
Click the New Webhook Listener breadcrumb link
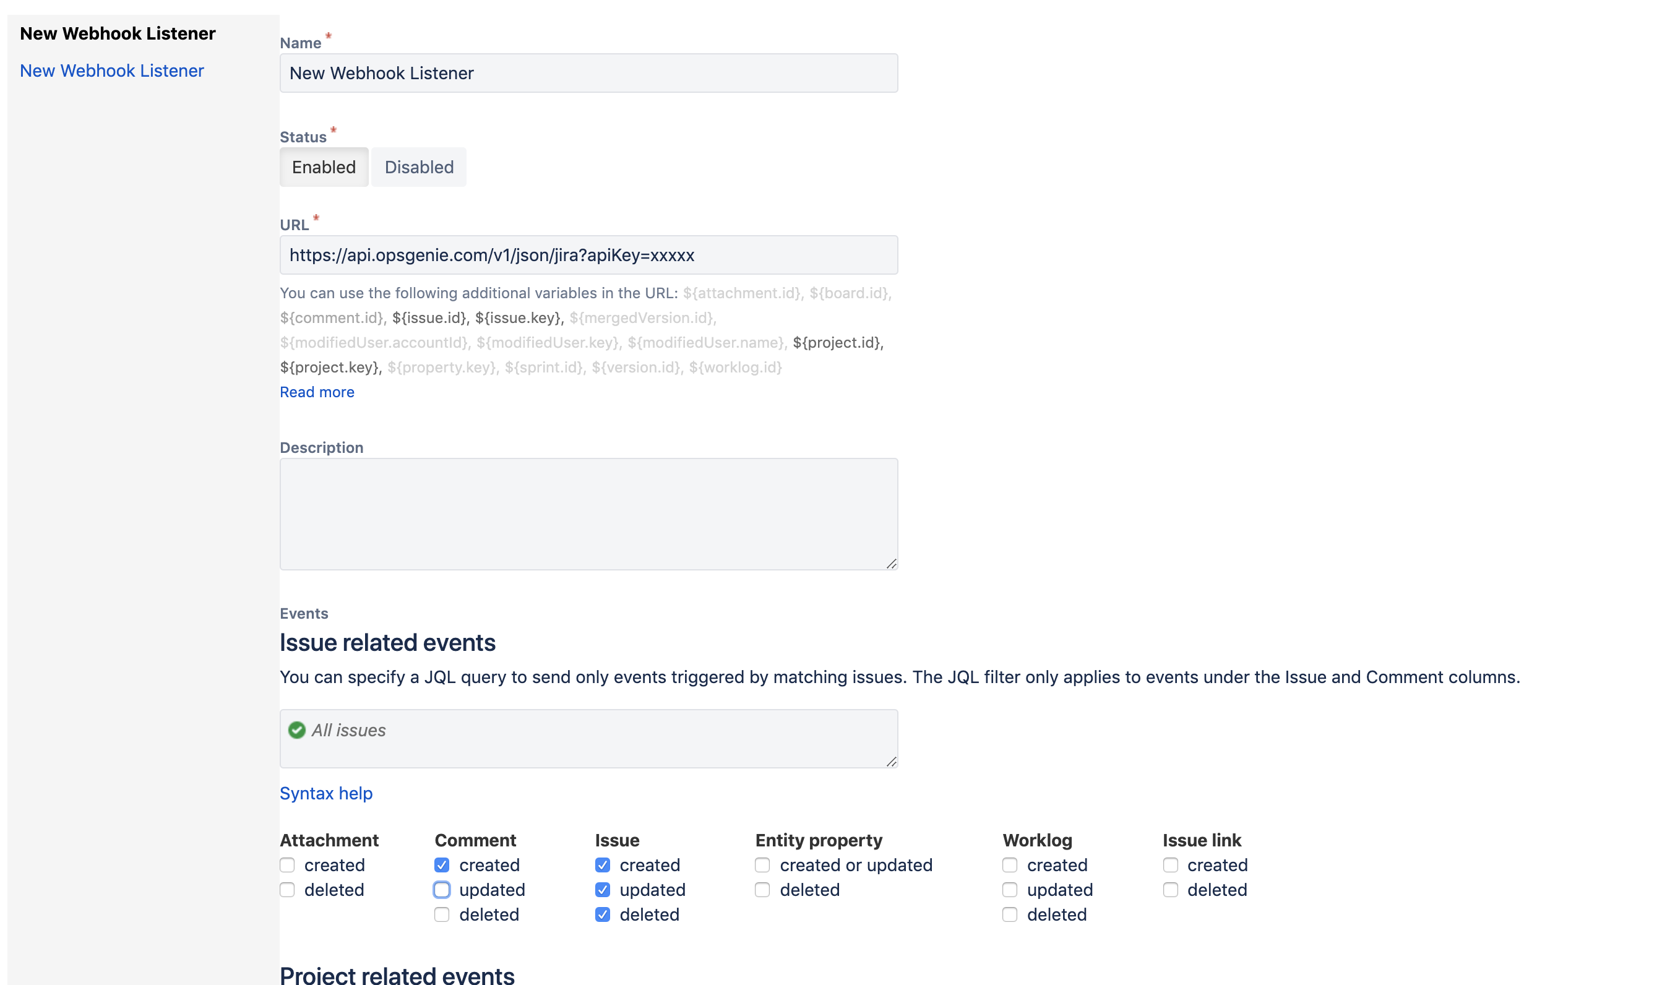coord(111,69)
